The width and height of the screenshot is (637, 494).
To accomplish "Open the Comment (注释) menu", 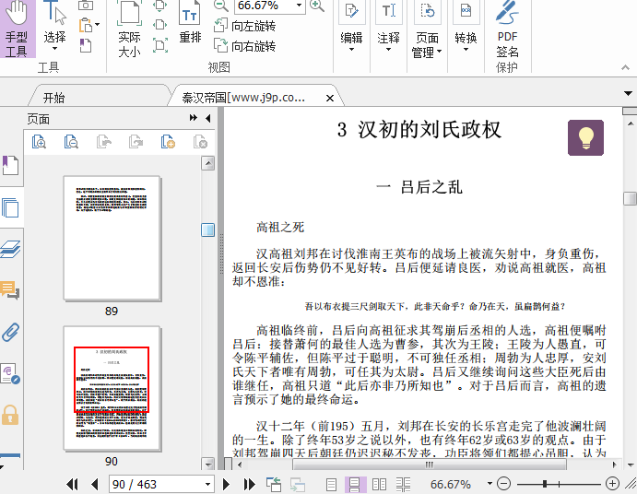I will pos(388,28).
